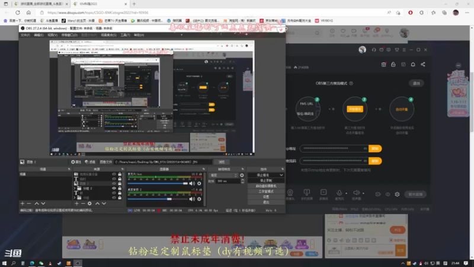Open the 编辑(E) menu in OBS
The height and width of the screenshot is (267, 474).
[x=39, y=35]
